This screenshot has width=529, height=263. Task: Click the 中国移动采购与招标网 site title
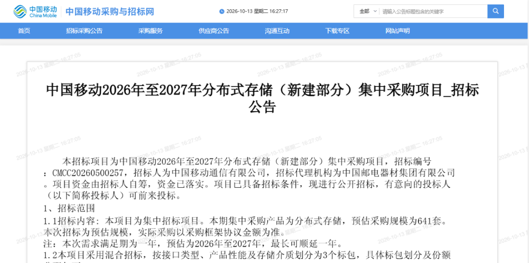click(110, 11)
